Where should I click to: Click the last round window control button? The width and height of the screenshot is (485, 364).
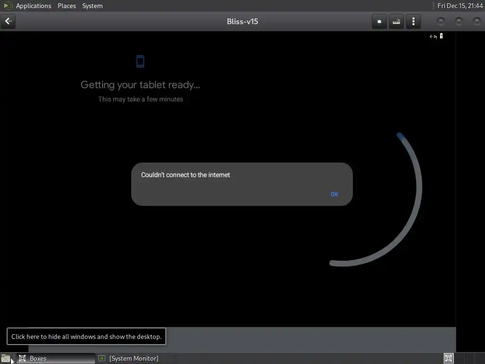click(476, 21)
